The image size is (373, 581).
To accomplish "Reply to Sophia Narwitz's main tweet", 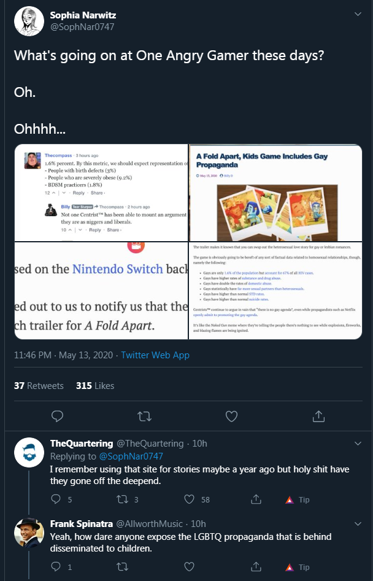I will pos(57,417).
